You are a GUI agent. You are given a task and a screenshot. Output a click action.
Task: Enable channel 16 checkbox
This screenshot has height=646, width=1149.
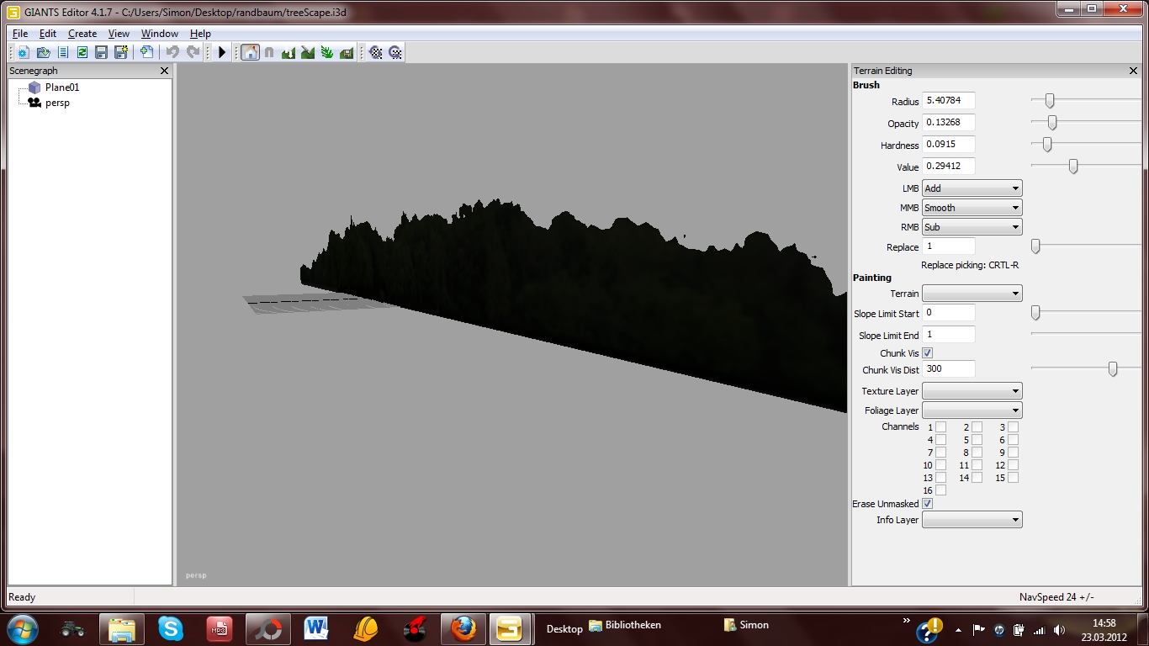[940, 490]
